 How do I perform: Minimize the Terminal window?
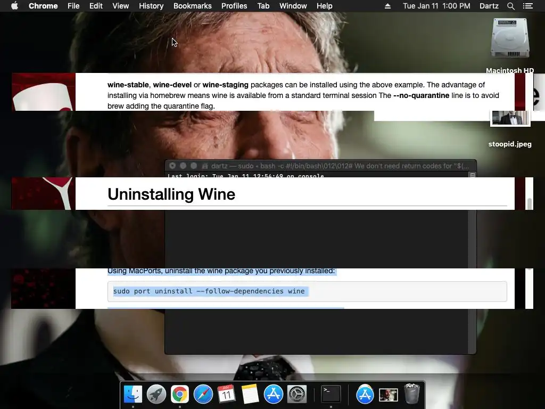coord(183,166)
